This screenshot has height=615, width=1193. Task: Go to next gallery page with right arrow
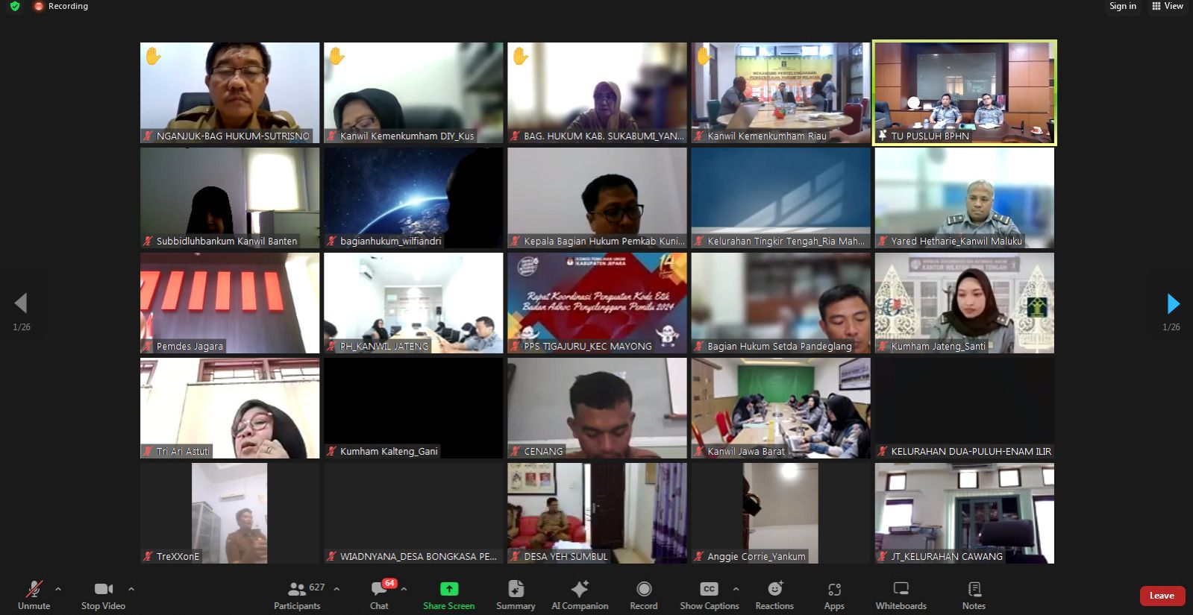click(x=1173, y=303)
